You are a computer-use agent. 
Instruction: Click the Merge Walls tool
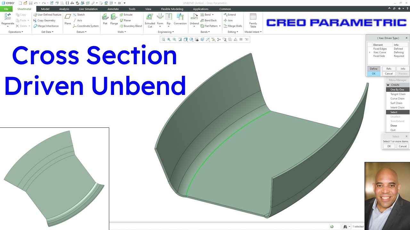coord(233,26)
